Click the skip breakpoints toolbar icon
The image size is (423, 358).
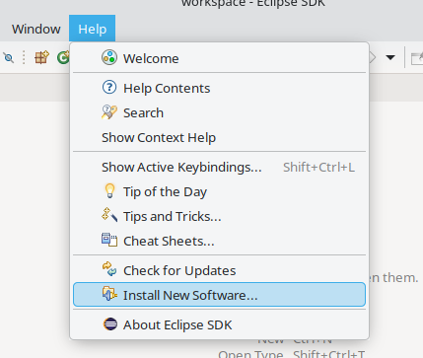tap(9, 58)
